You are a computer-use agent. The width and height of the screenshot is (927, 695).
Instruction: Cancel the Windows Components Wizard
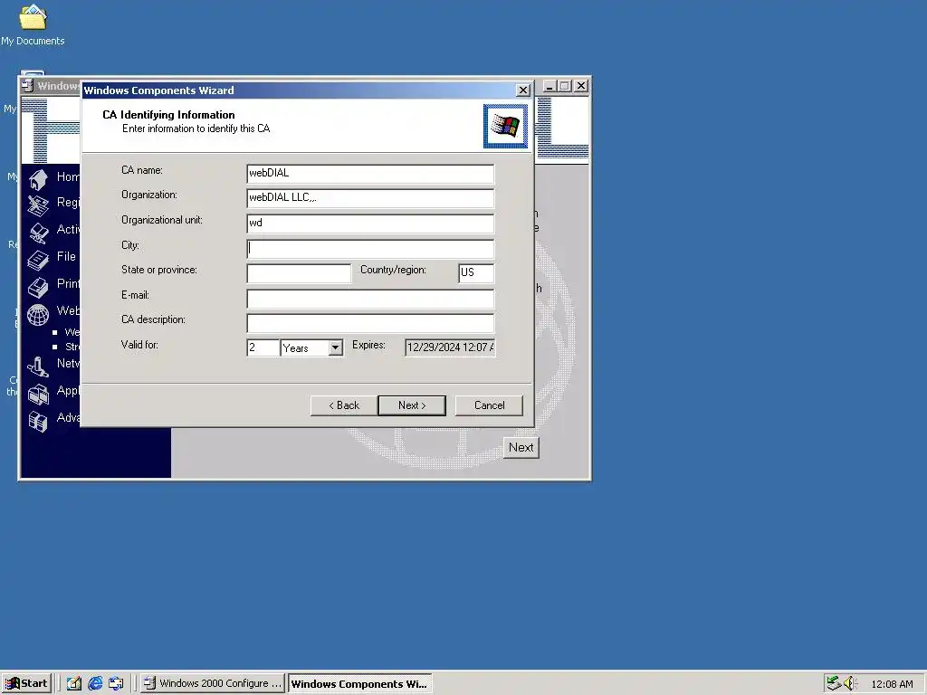click(489, 405)
